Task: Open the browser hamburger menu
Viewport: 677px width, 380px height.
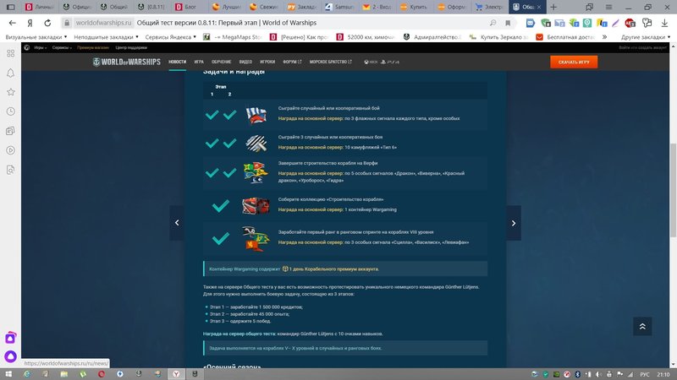Action: point(608,7)
